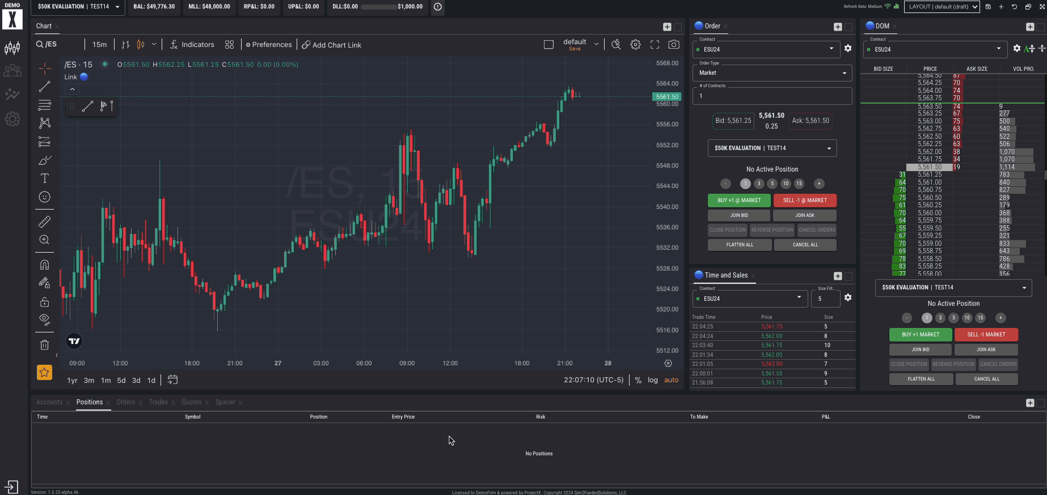Viewport: 1047px width, 495px height.
Task: Toggle log scale on chart
Action: click(653, 380)
